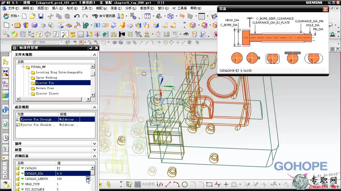Select the Sprue Bushing folder

point(46,78)
